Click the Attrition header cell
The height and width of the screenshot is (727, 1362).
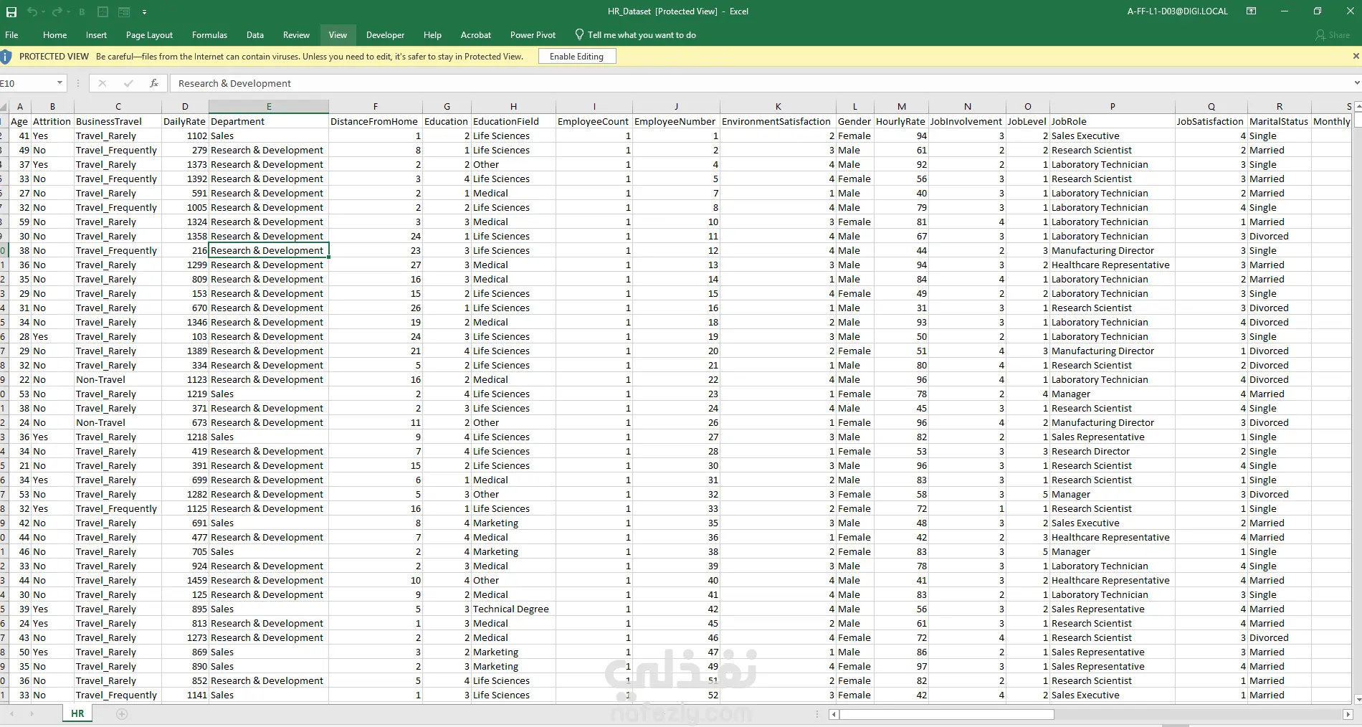tap(52, 122)
